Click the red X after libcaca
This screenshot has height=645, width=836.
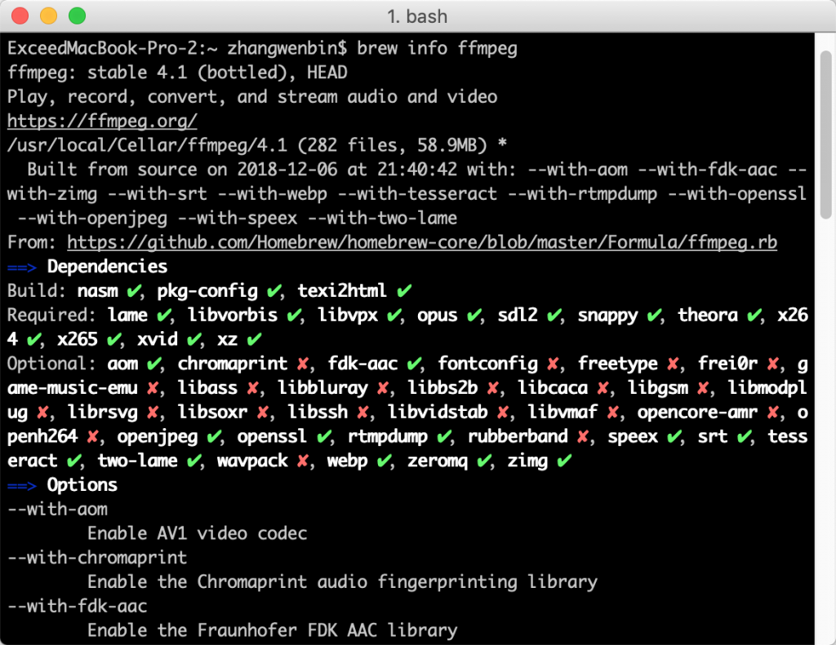603,388
